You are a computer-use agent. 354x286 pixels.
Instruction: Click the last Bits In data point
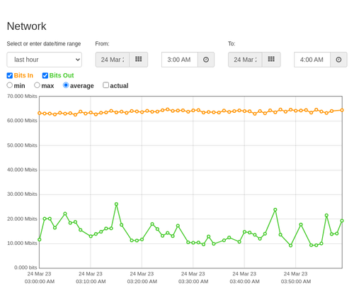[342, 110]
